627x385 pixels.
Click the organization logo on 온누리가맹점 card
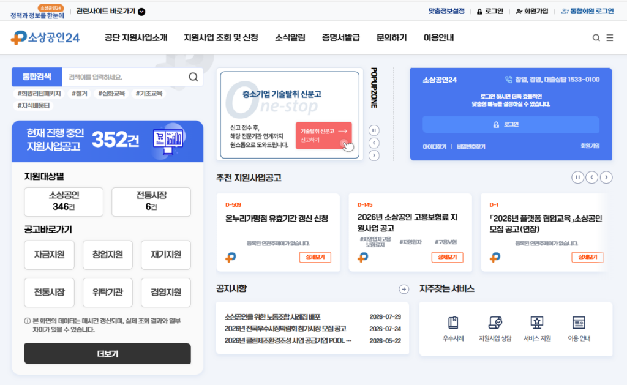pyautogui.click(x=231, y=258)
